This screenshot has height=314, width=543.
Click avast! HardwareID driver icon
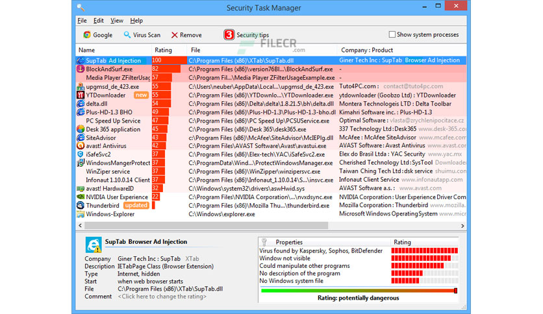pos(81,189)
